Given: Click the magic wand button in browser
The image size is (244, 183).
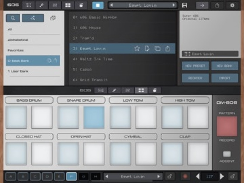Looking at the screenshot, I should [33, 18].
